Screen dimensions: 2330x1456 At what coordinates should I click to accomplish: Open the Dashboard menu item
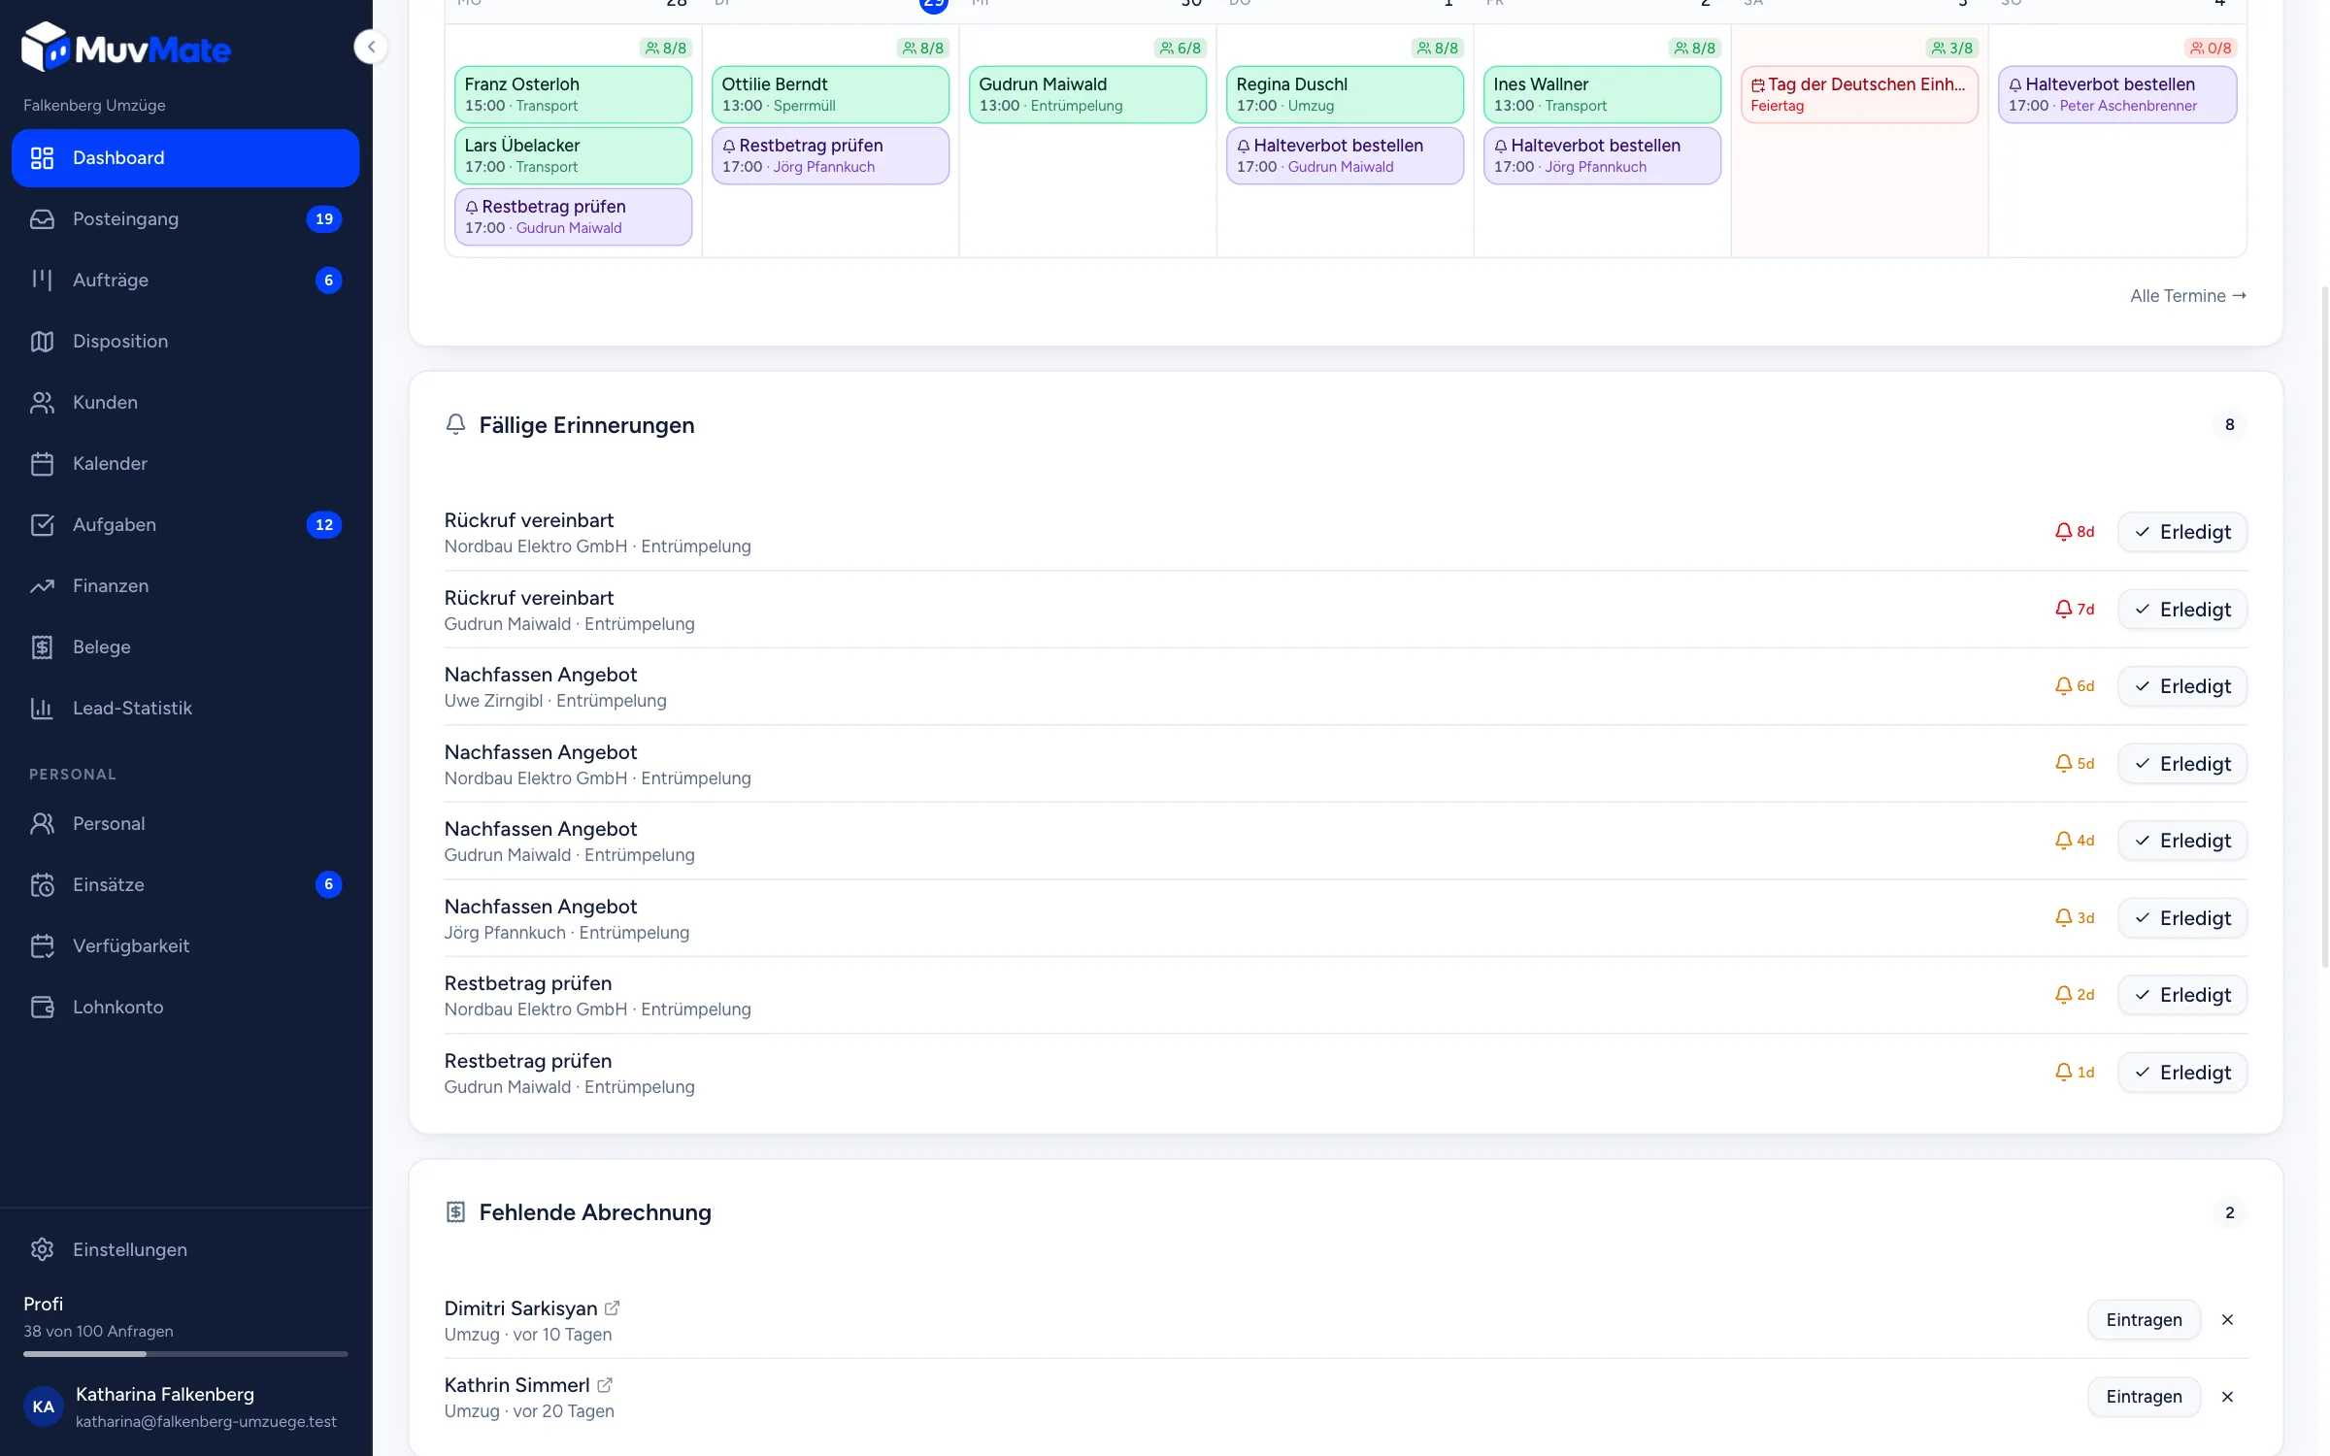click(185, 157)
